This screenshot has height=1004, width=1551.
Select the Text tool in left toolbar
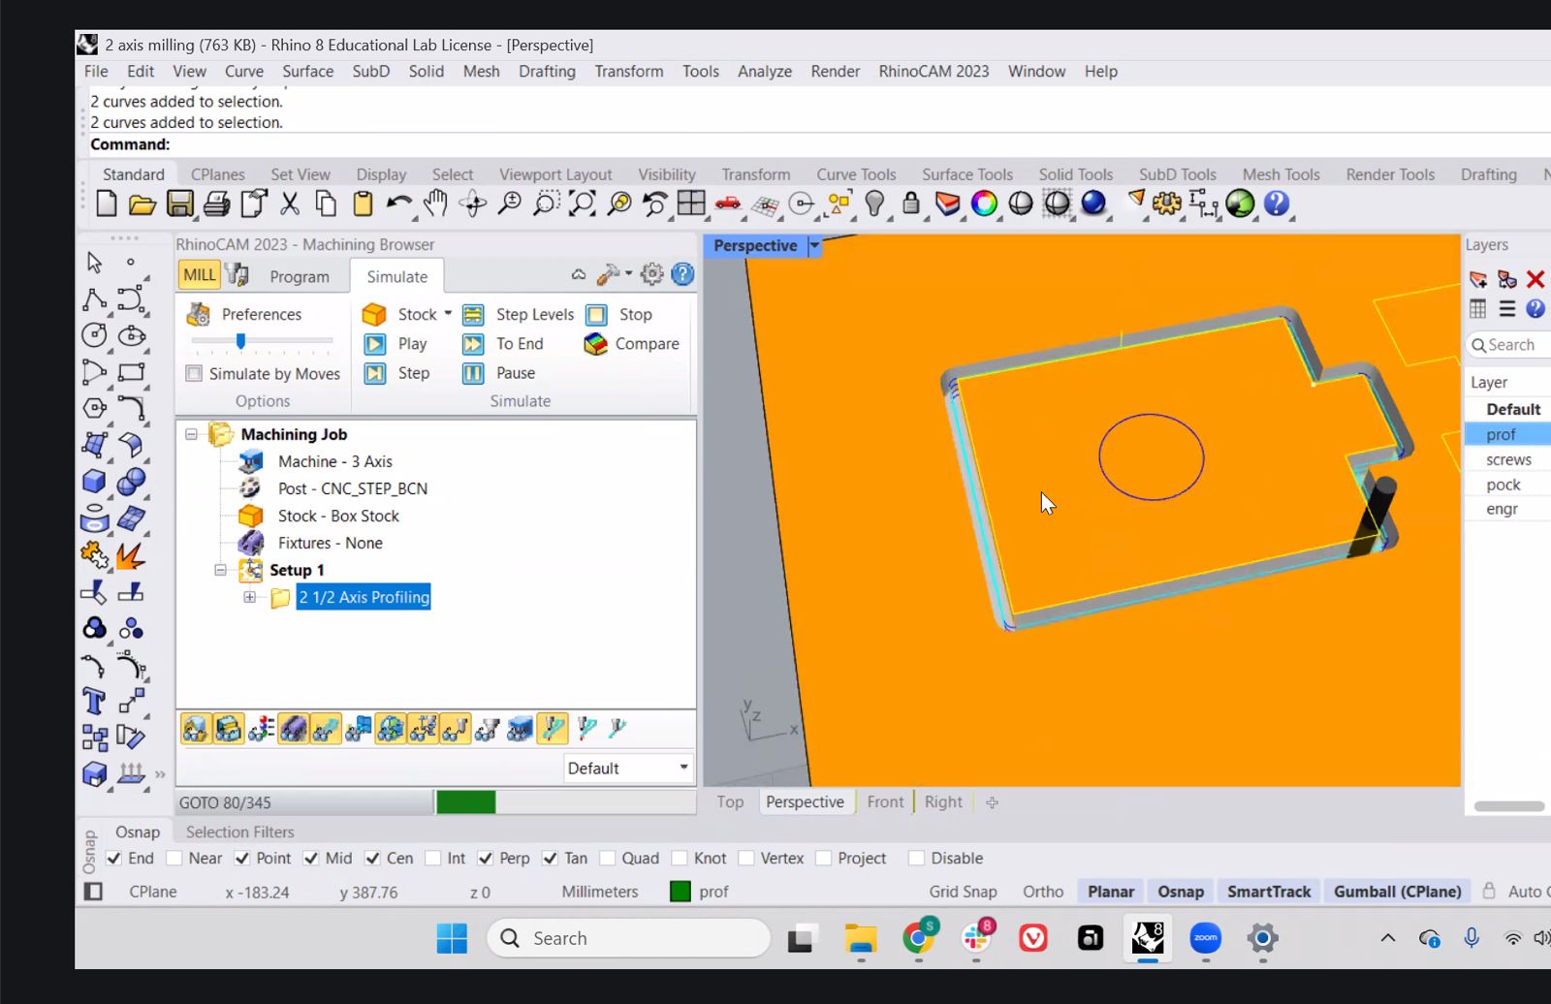pyautogui.click(x=94, y=701)
